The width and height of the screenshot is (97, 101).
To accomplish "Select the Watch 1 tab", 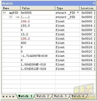I will pyautogui.click(x=25, y=96).
